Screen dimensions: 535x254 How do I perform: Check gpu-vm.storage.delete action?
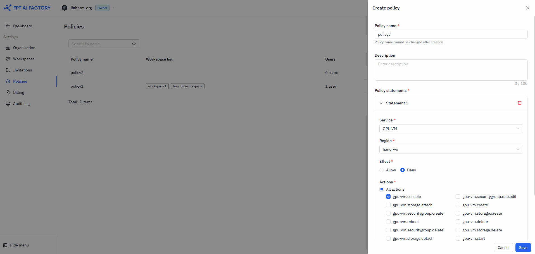pyautogui.click(x=458, y=230)
